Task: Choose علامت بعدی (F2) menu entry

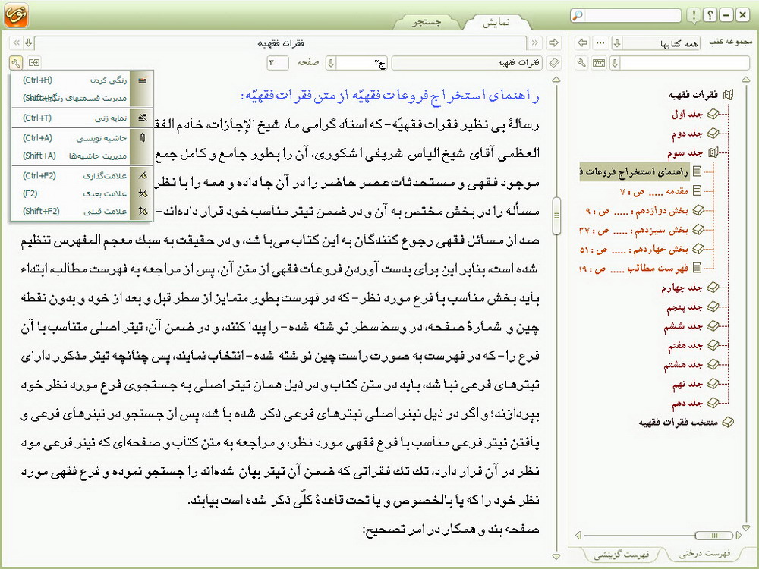Action: pyautogui.click(x=81, y=193)
